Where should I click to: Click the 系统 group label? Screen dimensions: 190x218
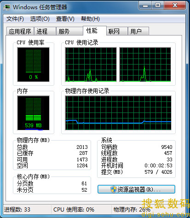point(106,140)
